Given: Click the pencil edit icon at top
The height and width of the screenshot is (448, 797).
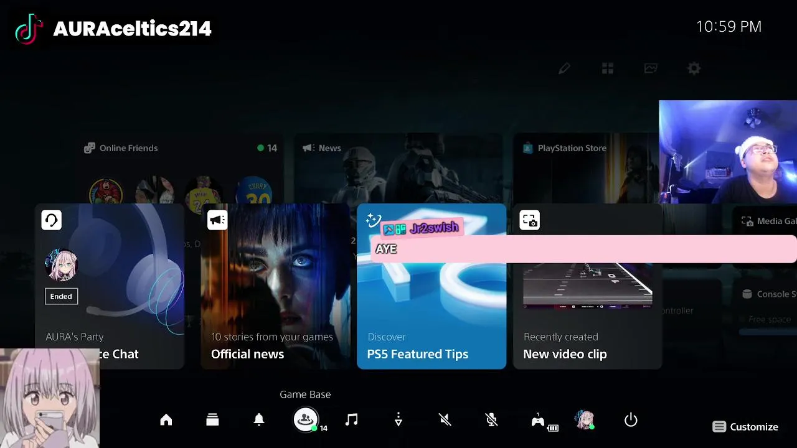Looking at the screenshot, I should click(564, 68).
